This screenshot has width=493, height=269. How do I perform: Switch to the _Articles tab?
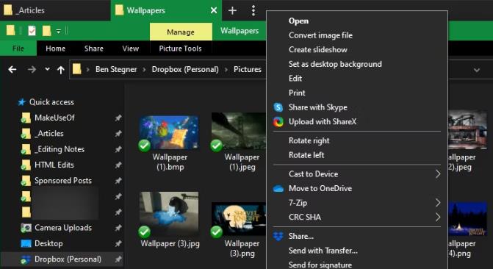[55, 10]
